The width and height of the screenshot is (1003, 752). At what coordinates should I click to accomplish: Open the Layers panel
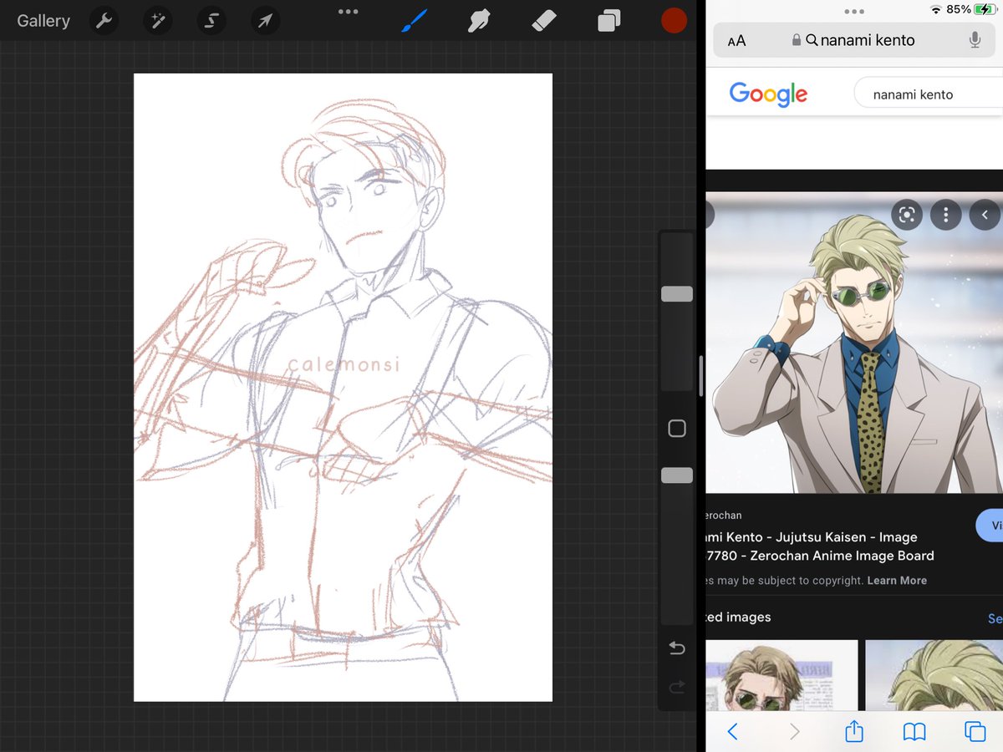(609, 21)
